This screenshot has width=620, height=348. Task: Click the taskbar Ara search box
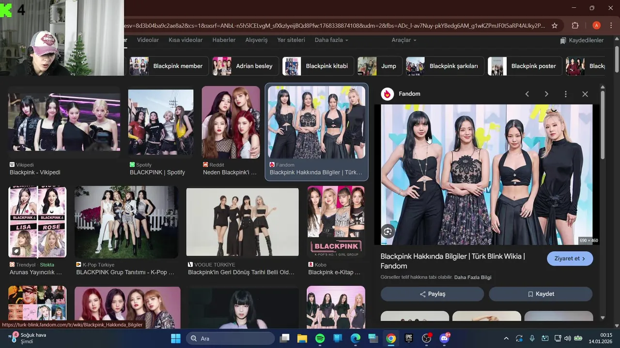coord(231,338)
